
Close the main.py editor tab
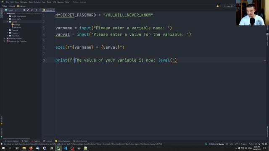pos(53,10)
